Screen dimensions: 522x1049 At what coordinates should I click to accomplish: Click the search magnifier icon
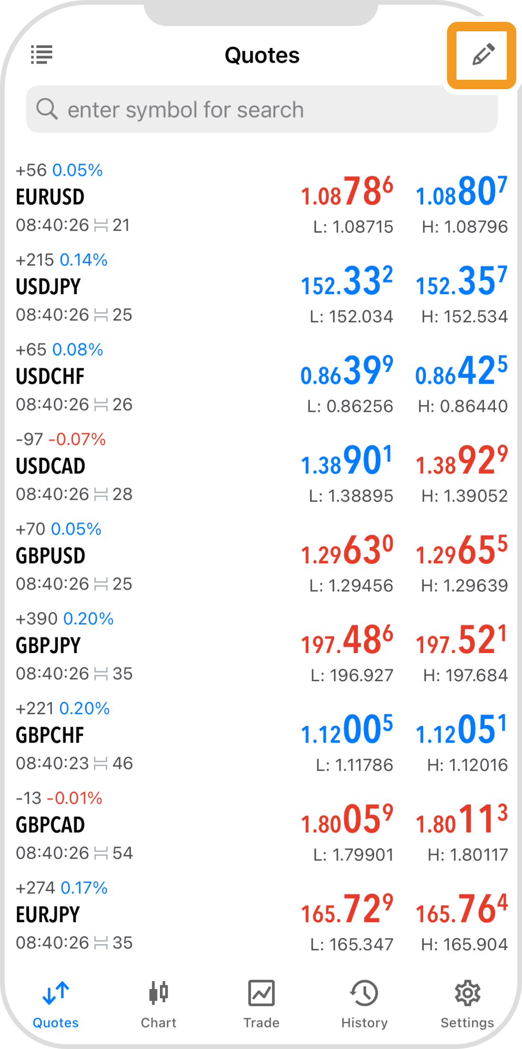point(47,109)
